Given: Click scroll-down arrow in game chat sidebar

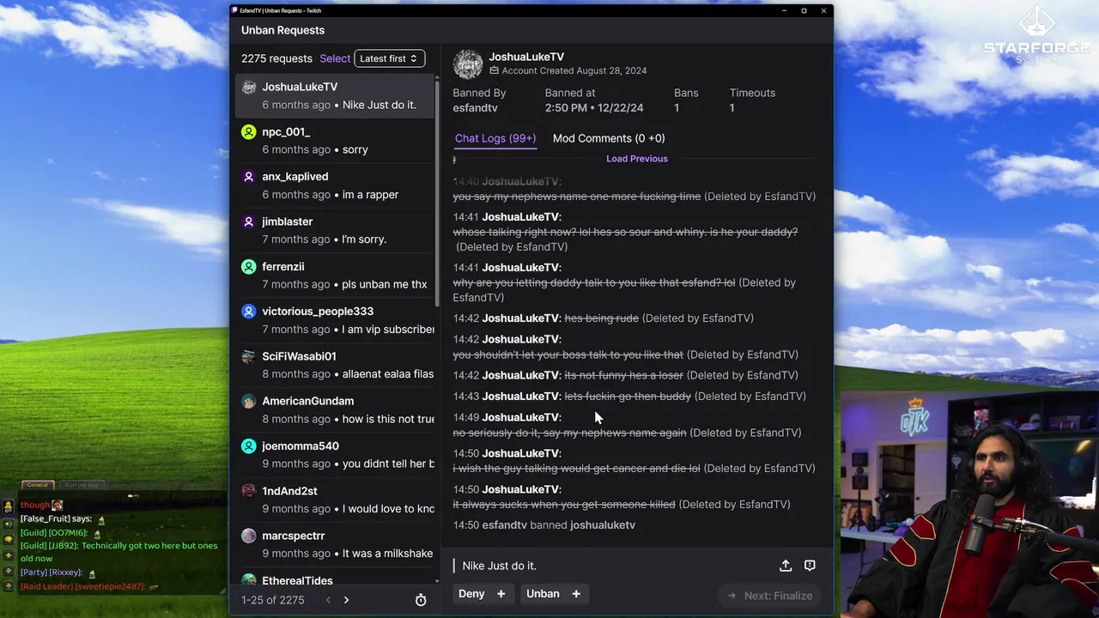Looking at the screenshot, I should pyautogui.click(x=8, y=571).
